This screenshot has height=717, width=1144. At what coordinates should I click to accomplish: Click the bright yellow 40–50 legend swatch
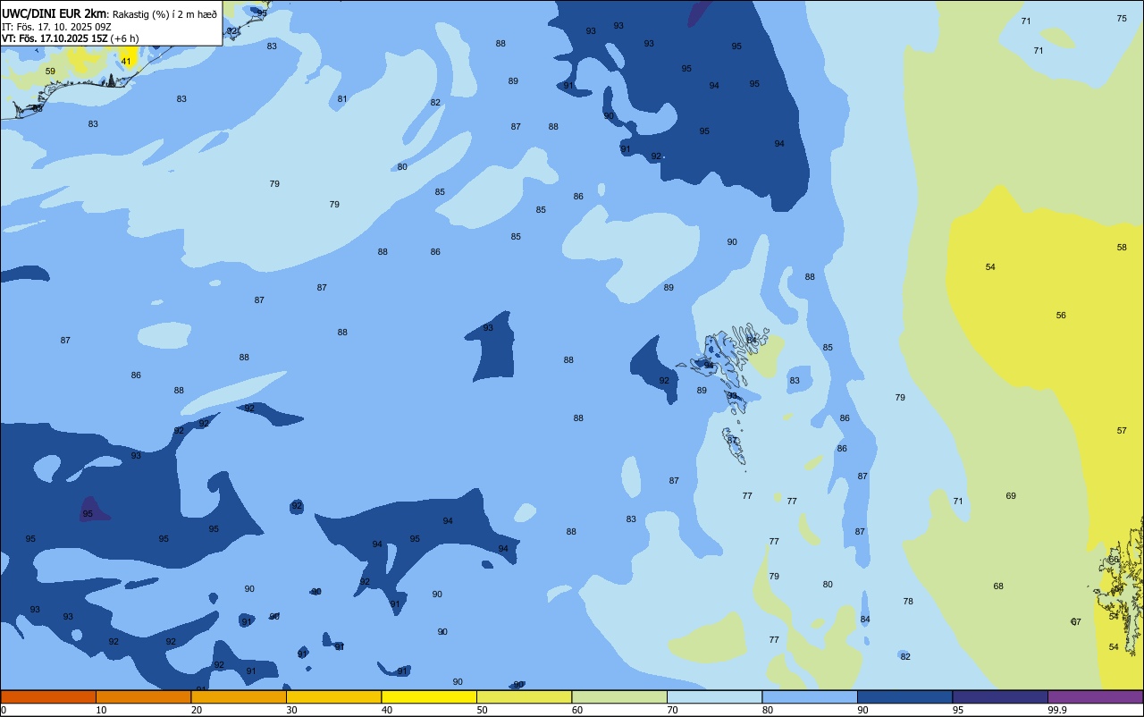429,696
